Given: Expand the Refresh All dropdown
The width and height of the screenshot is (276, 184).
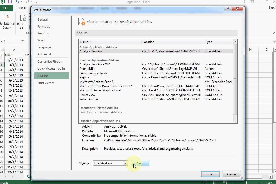Looking at the screenshot, I should [x=24, y=28].
